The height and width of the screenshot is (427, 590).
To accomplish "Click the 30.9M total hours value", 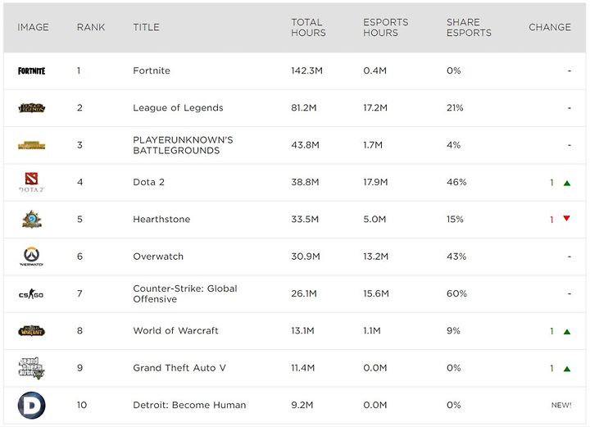I will (x=306, y=257).
